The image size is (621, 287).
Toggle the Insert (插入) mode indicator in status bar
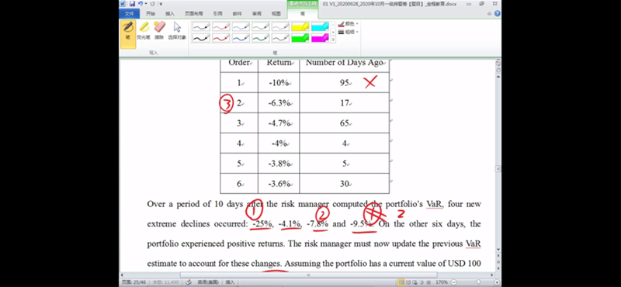coord(230,282)
